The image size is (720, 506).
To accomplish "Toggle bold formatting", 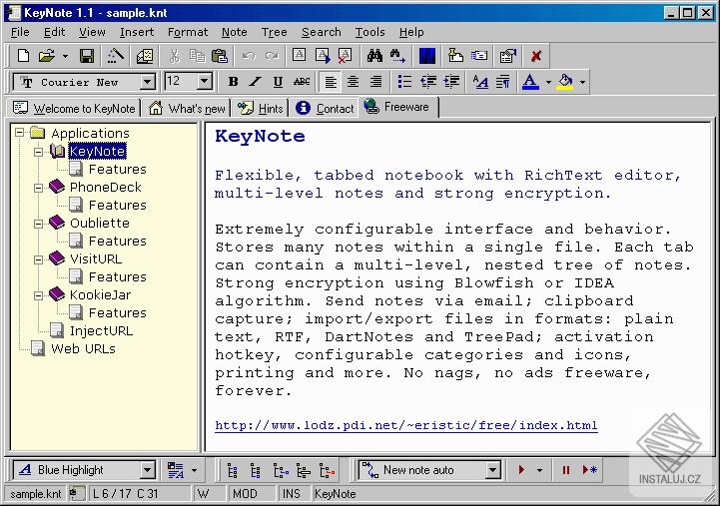I will 234,82.
